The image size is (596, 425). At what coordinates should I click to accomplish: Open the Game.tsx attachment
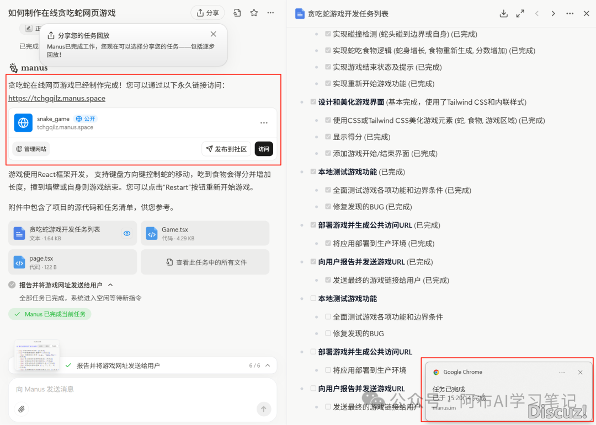coord(205,233)
